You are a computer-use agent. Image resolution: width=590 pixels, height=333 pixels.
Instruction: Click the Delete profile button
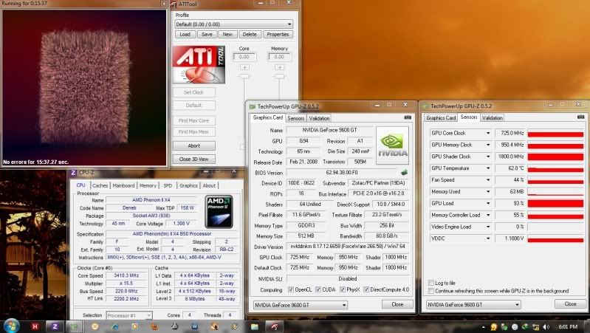[250, 34]
